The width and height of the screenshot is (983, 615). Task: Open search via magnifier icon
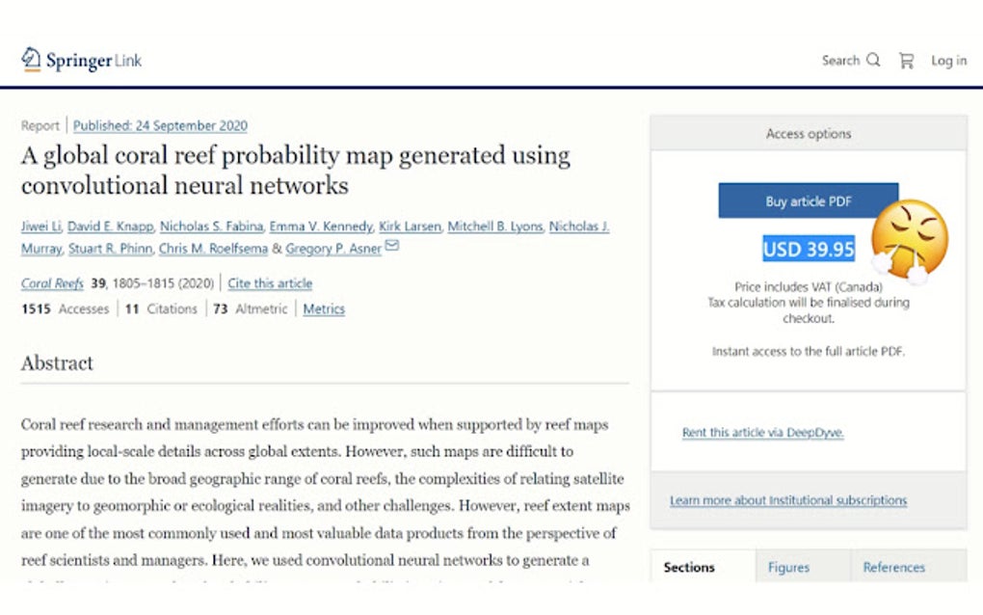pyautogui.click(x=873, y=60)
